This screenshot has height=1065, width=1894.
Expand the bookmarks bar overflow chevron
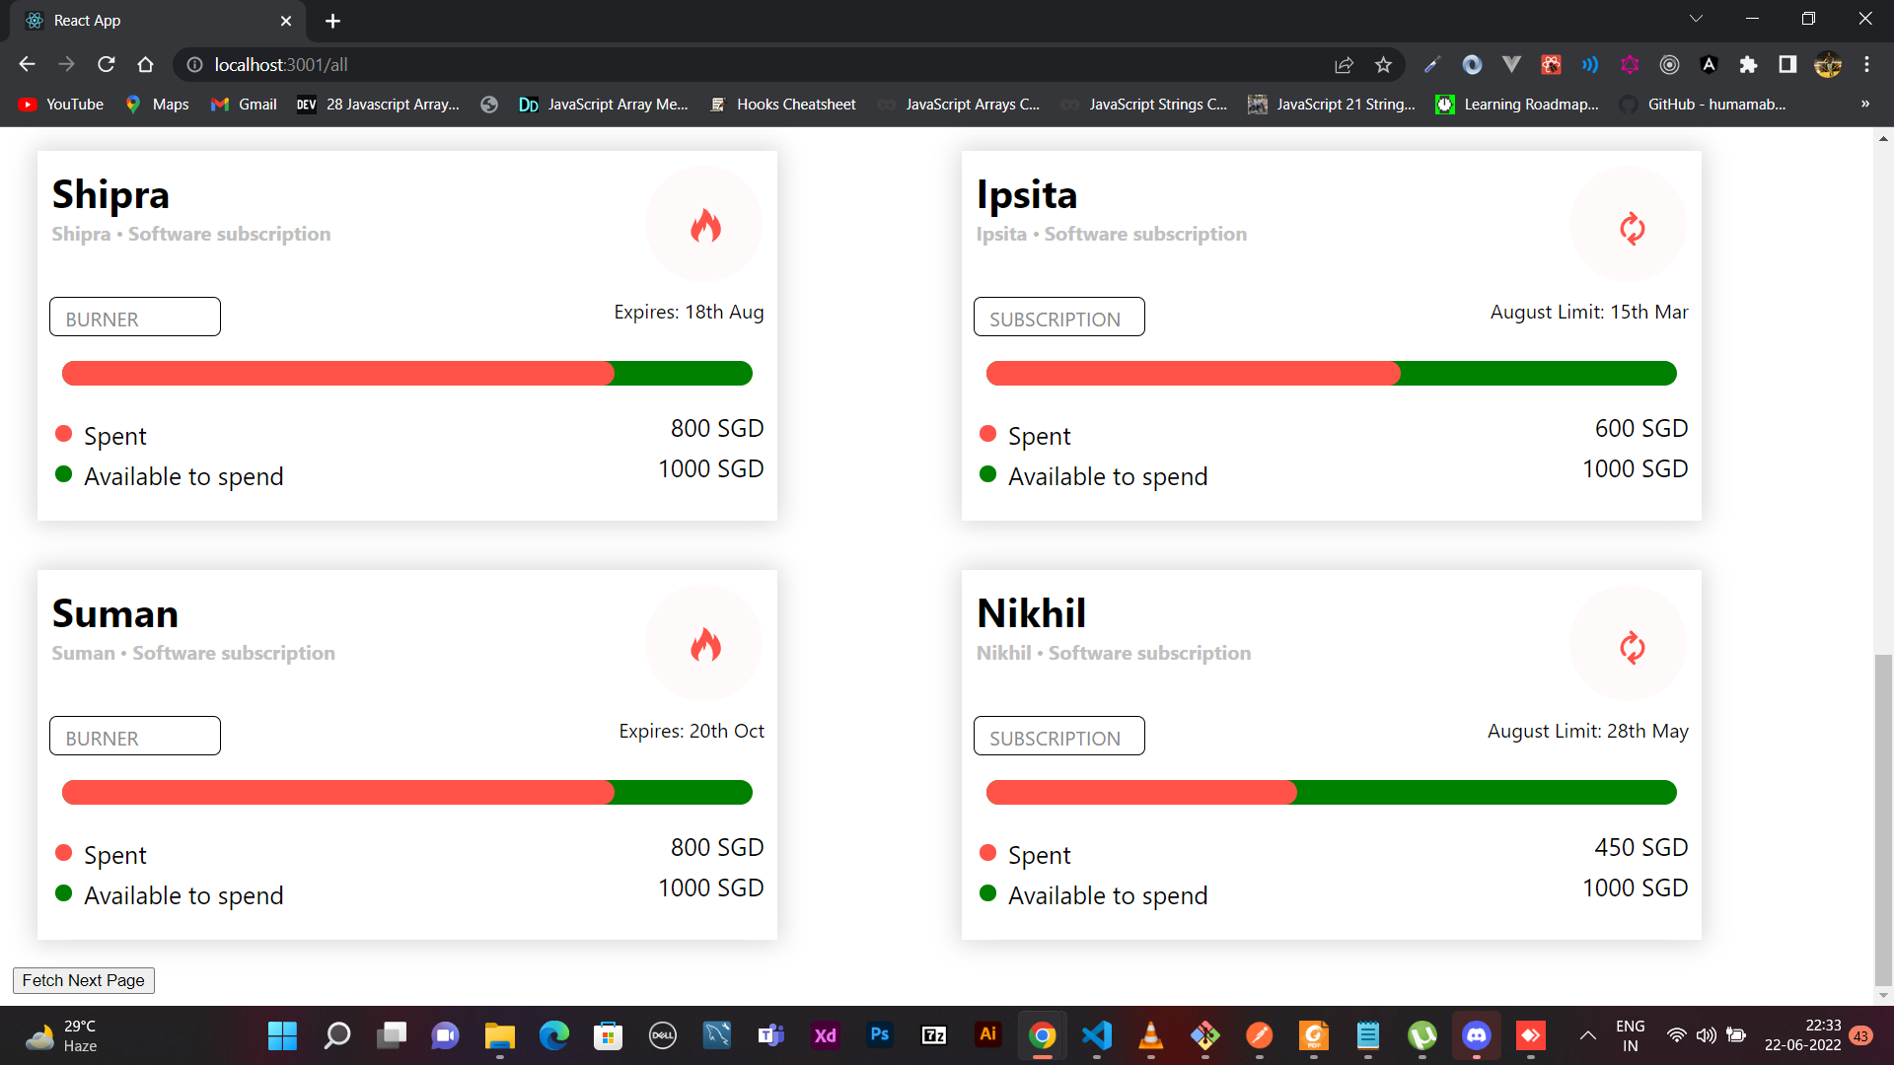coord(1865,104)
